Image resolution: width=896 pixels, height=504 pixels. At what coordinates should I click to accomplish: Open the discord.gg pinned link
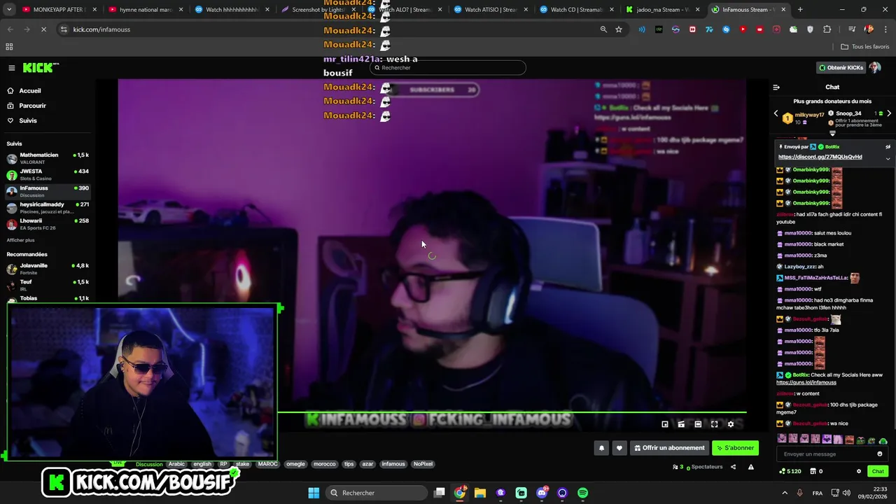tap(820, 157)
